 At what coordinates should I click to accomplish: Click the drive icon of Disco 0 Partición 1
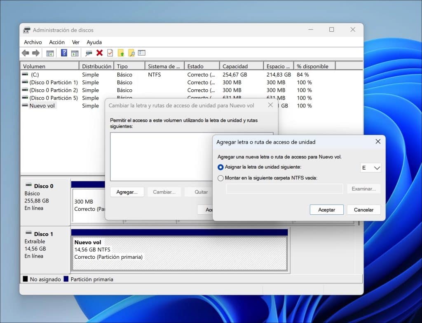click(x=25, y=82)
